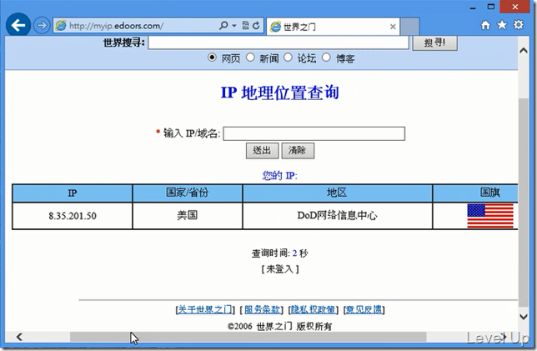Click the DoD网络信息中心 region cell

338,216
